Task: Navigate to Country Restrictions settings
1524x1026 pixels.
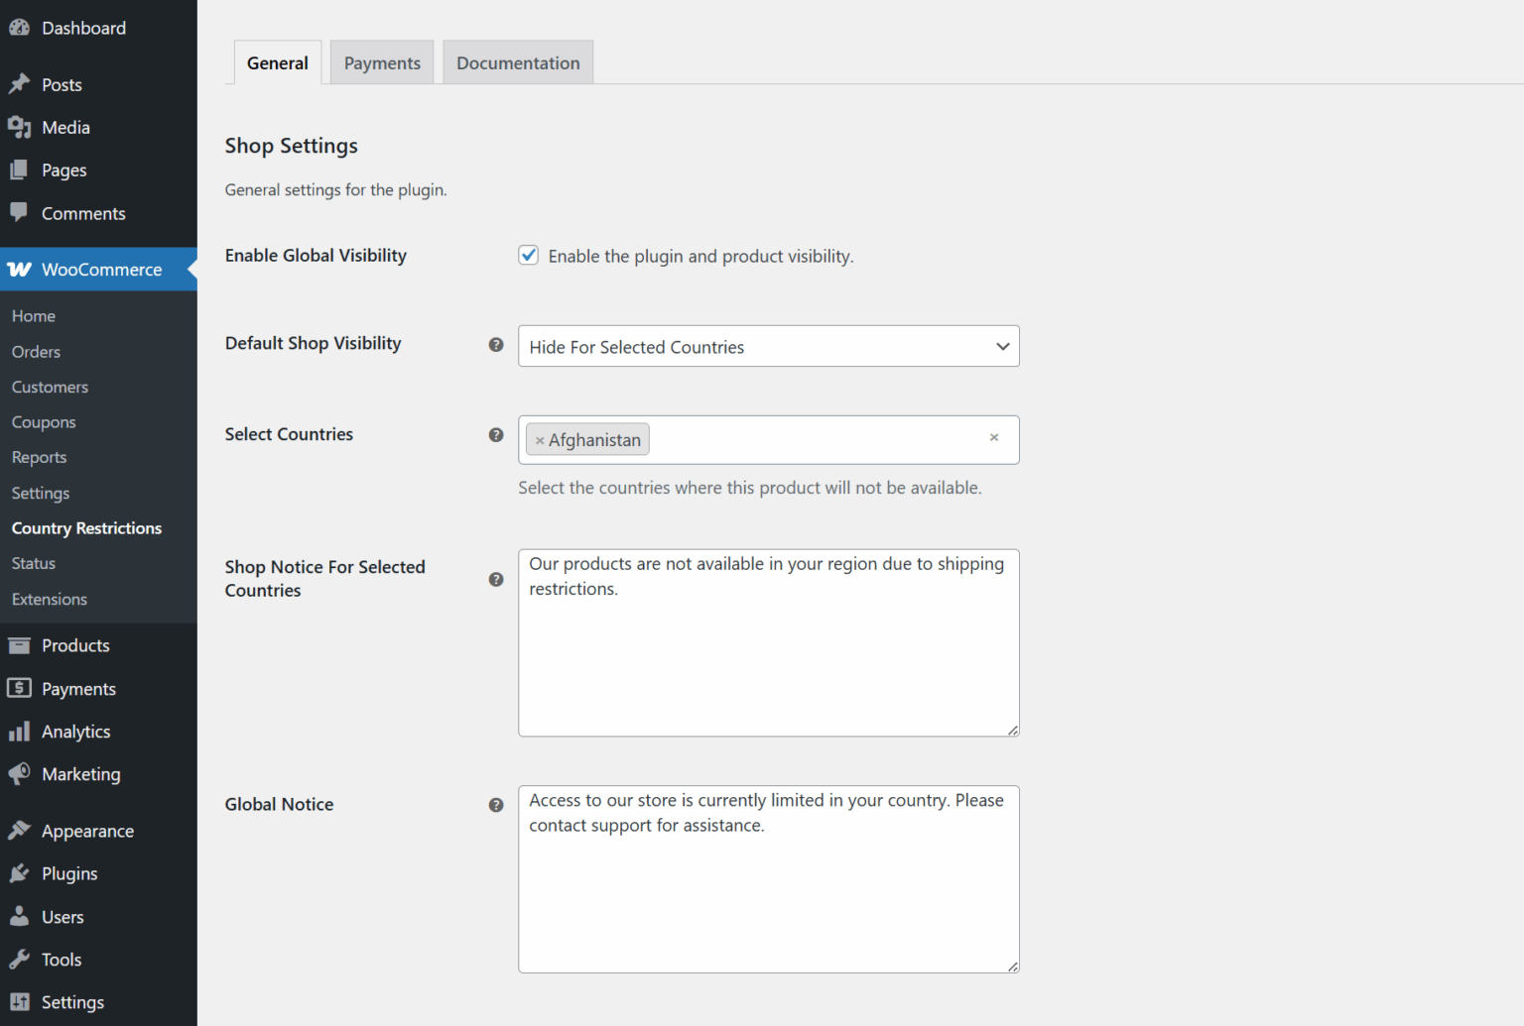Action: tap(86, 527)
